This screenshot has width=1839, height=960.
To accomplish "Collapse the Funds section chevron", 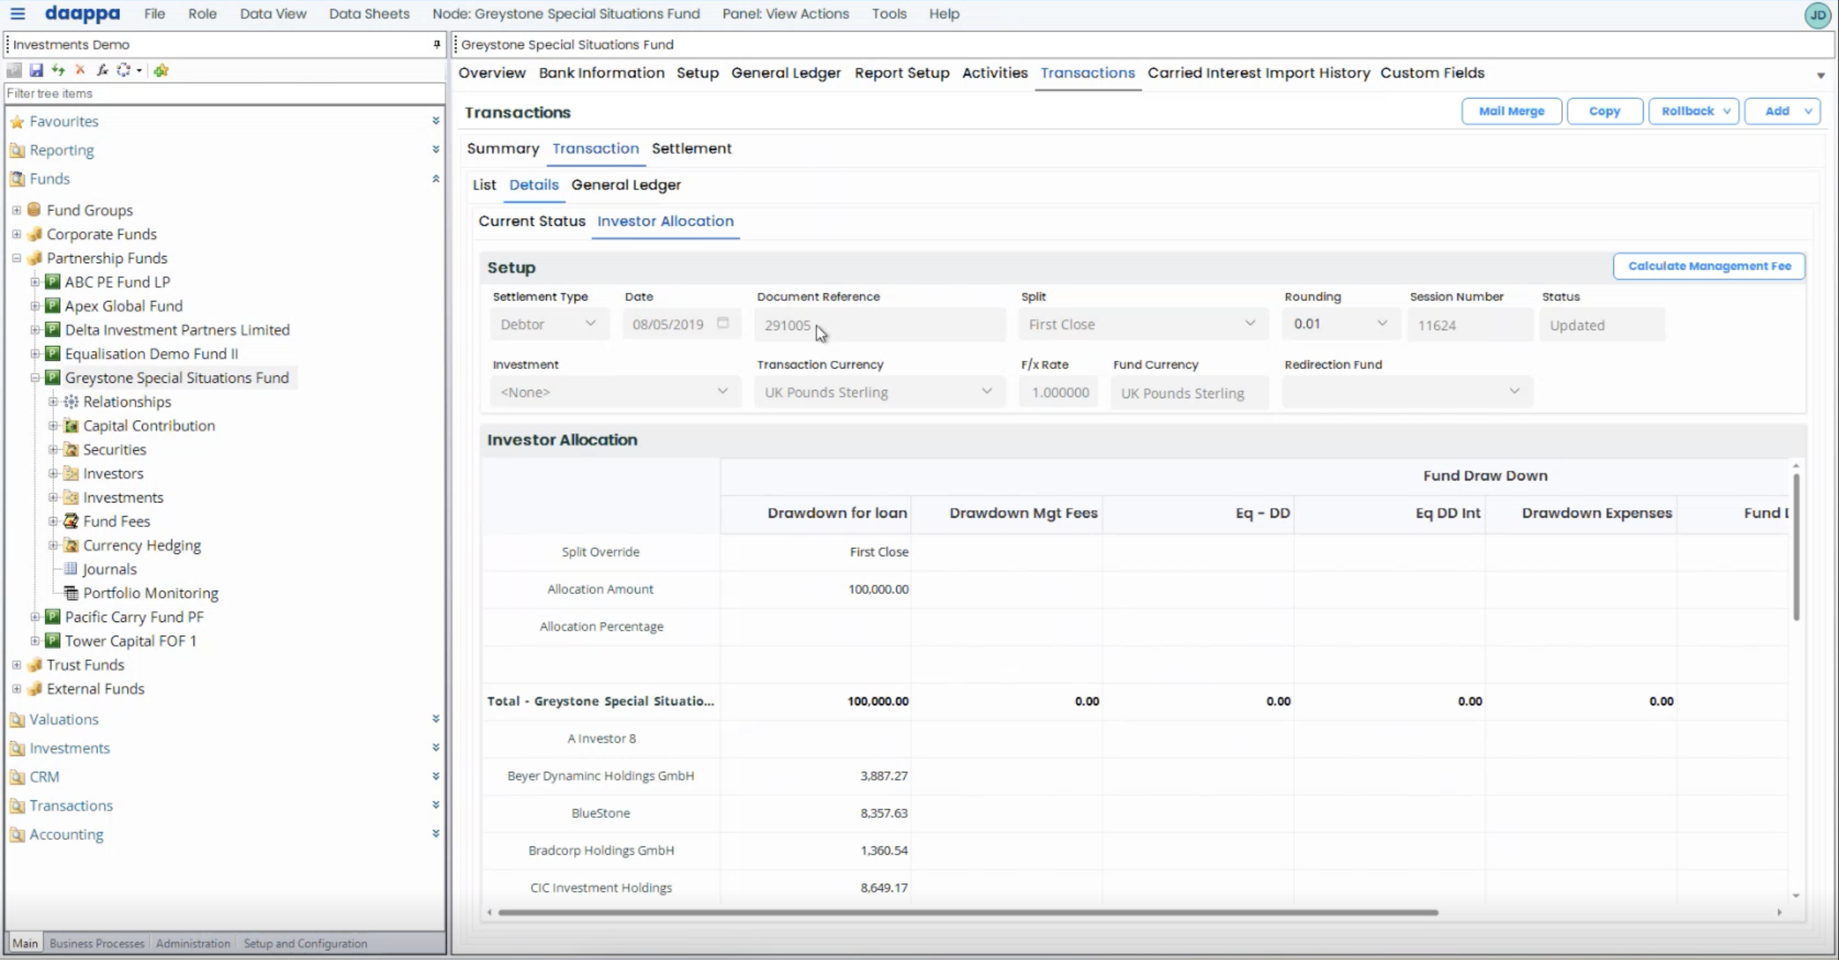I will tap(436, 179).
